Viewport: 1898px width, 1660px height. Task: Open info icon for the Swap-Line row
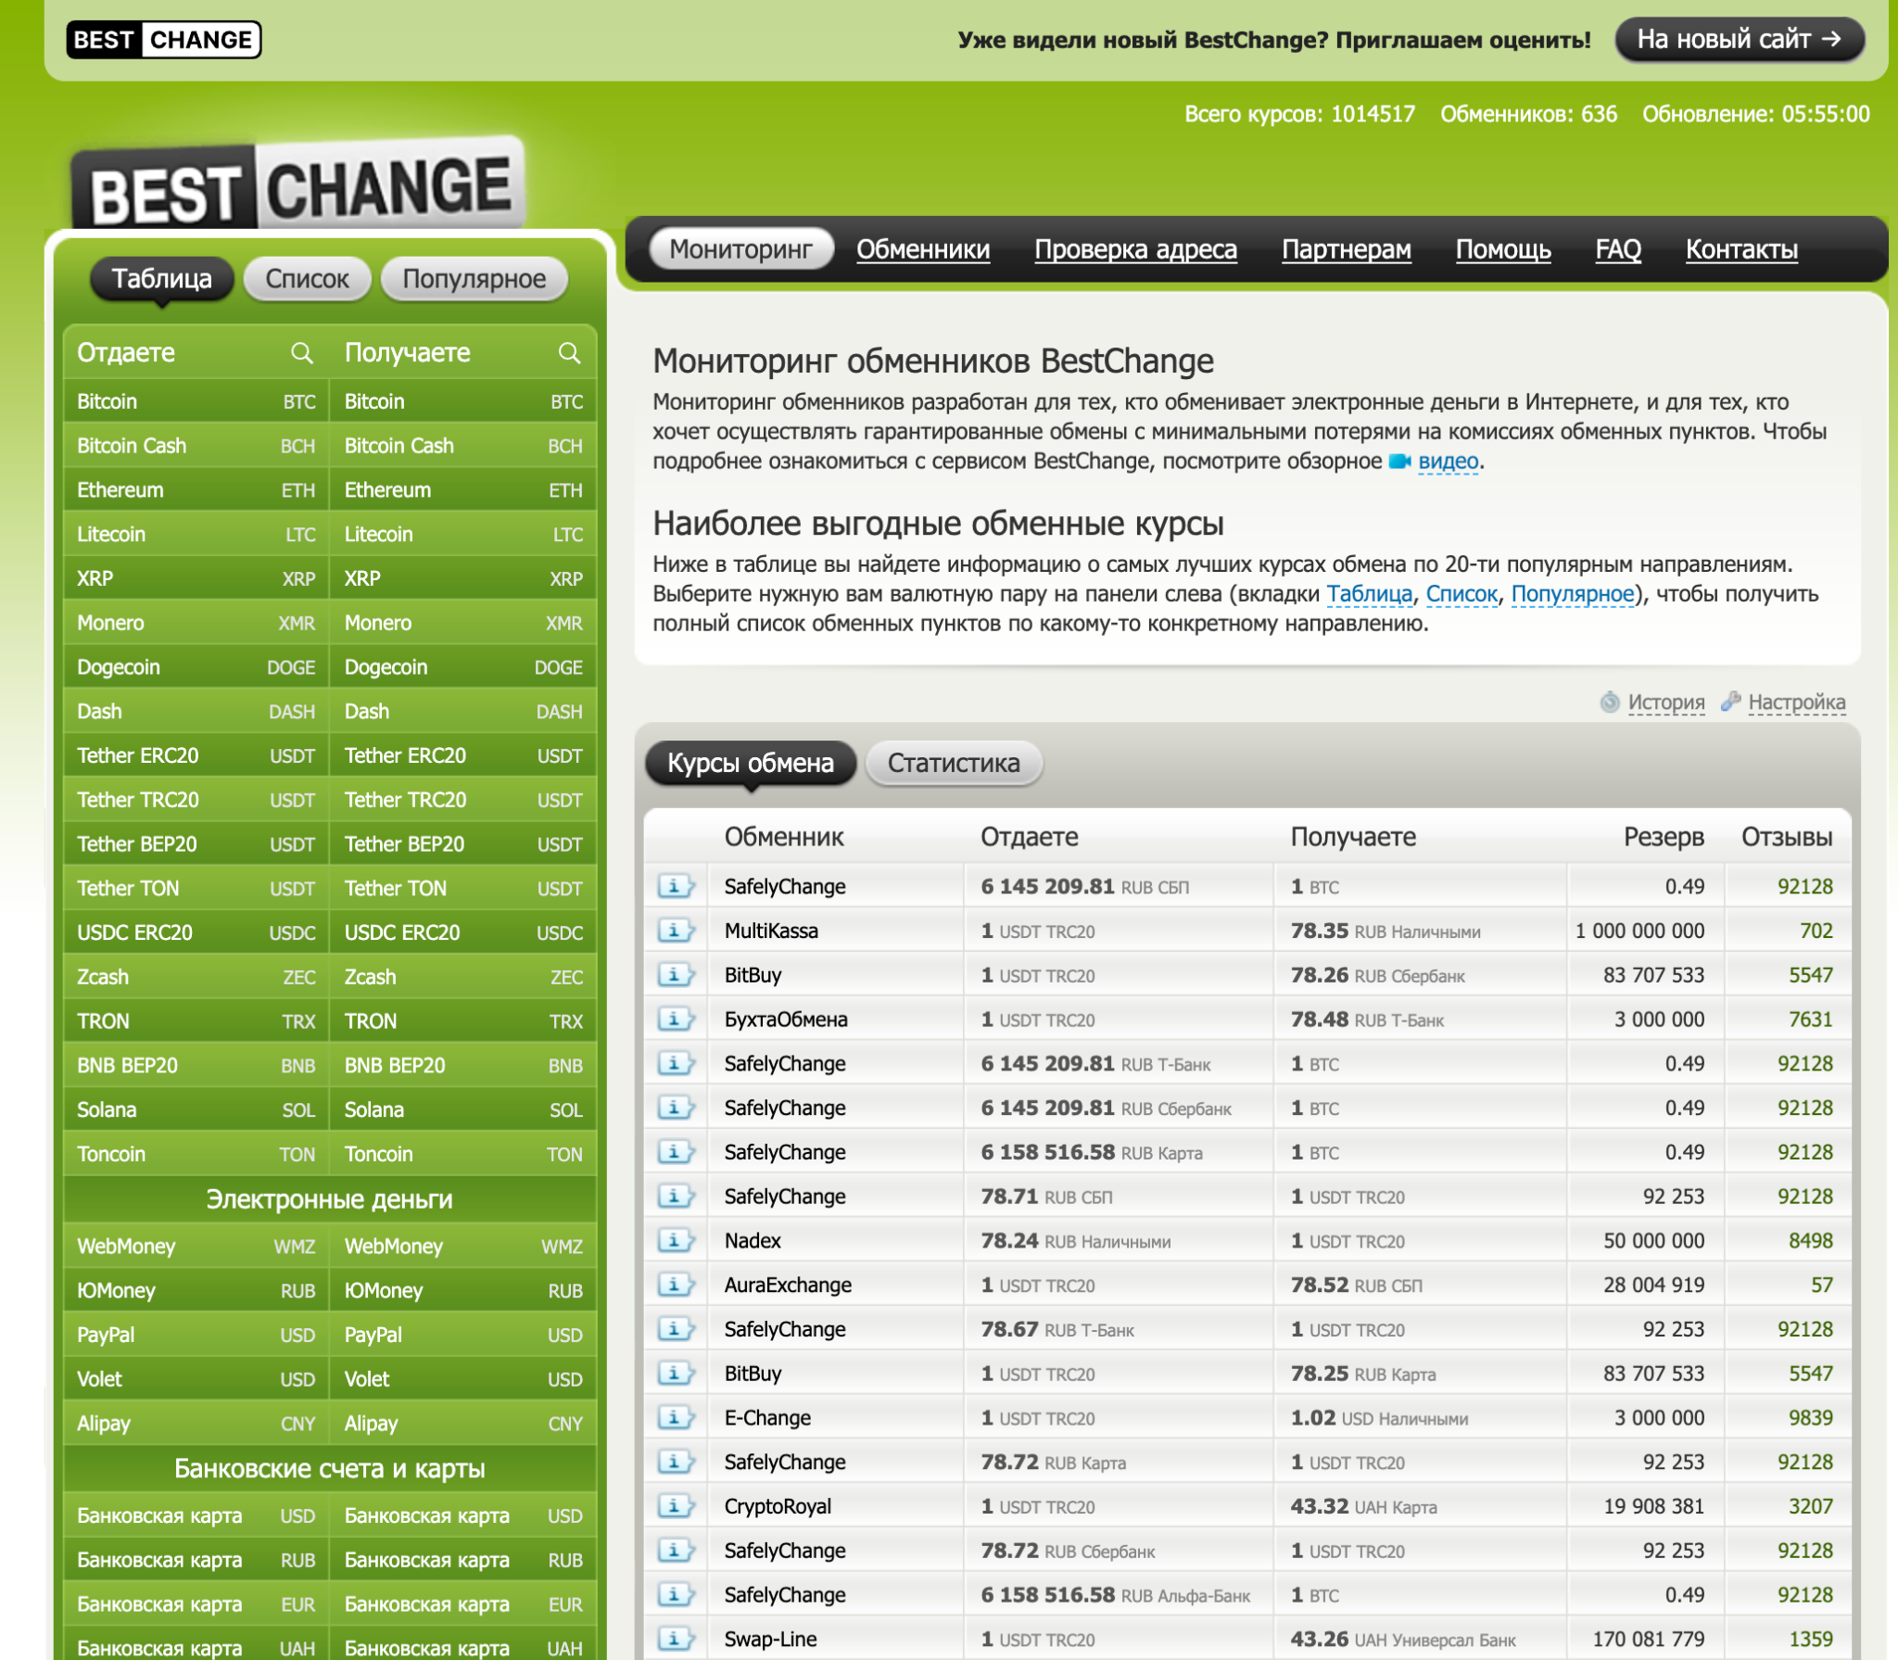point(676,1639)
